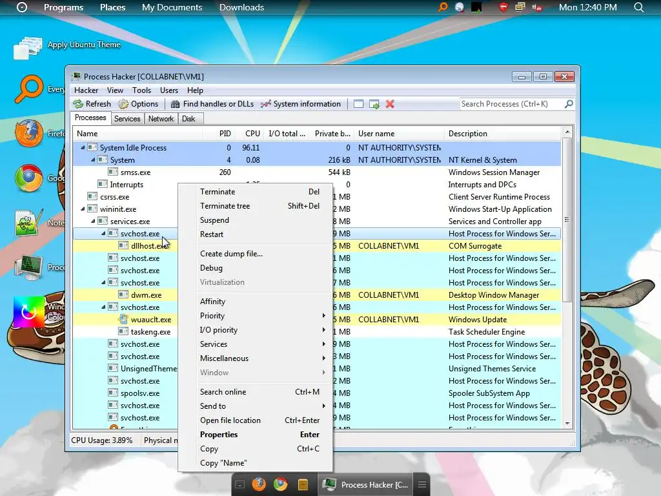Image resolution: width=661 pixels, height=496 pixels.
Task: Collapse the svchost.exe node above wuauclt.exe
Action: tap(103, 307)
